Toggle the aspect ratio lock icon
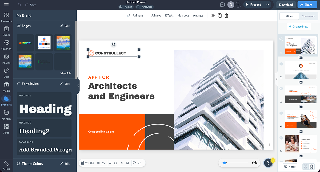This screenshot has height=172, width=320. tap(83, 163)
